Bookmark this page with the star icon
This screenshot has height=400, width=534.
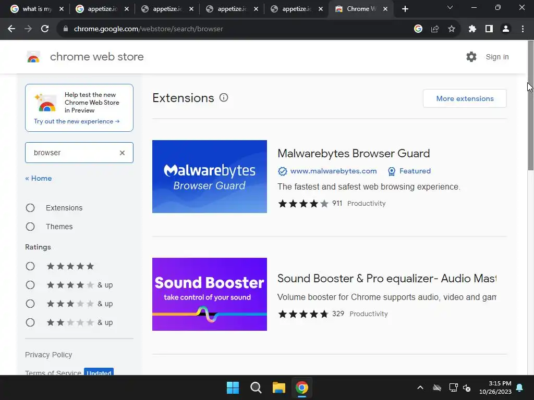(x=452, y=29)
